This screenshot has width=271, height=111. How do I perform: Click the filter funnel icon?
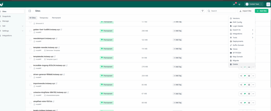tap(202, 11)
